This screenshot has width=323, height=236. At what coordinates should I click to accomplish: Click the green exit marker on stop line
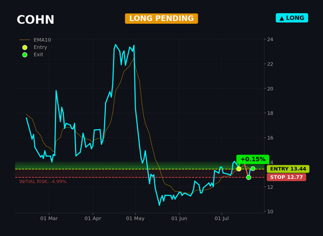[249, 177]
